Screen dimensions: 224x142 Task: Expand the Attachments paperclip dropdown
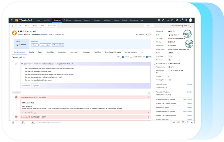(173, 67)
